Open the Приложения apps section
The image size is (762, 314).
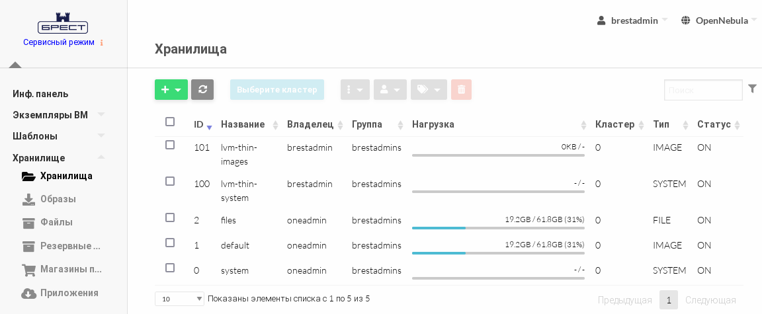click(x=69, y=293)
